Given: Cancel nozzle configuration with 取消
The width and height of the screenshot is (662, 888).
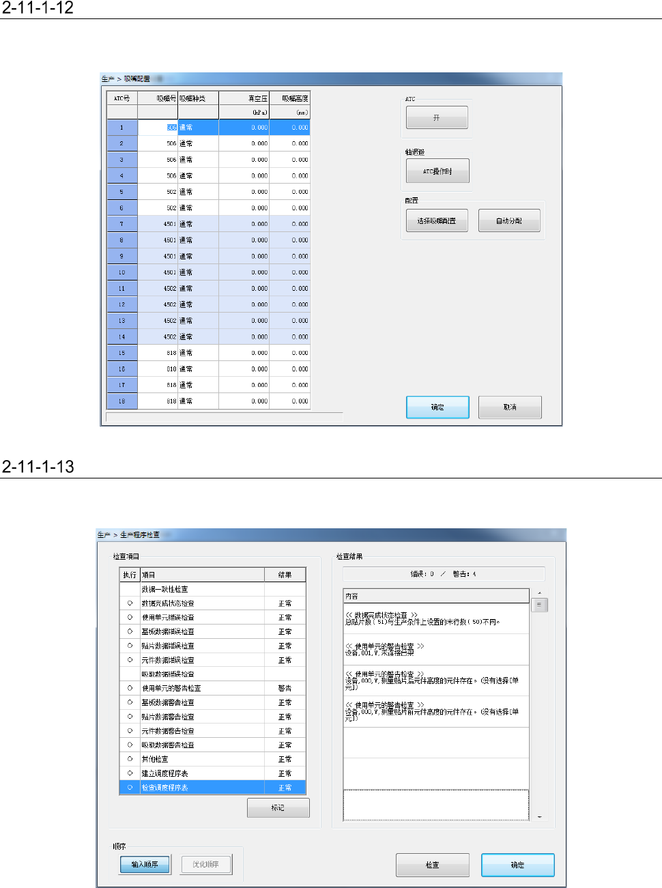Looking at the screenshot, I should tap(510, 407).
